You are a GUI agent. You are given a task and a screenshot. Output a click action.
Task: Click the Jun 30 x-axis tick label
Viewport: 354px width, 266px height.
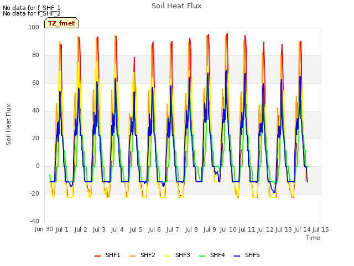[44, 229]
